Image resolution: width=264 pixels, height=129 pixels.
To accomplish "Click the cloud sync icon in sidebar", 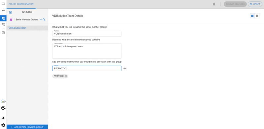I will tap(3, 108).
